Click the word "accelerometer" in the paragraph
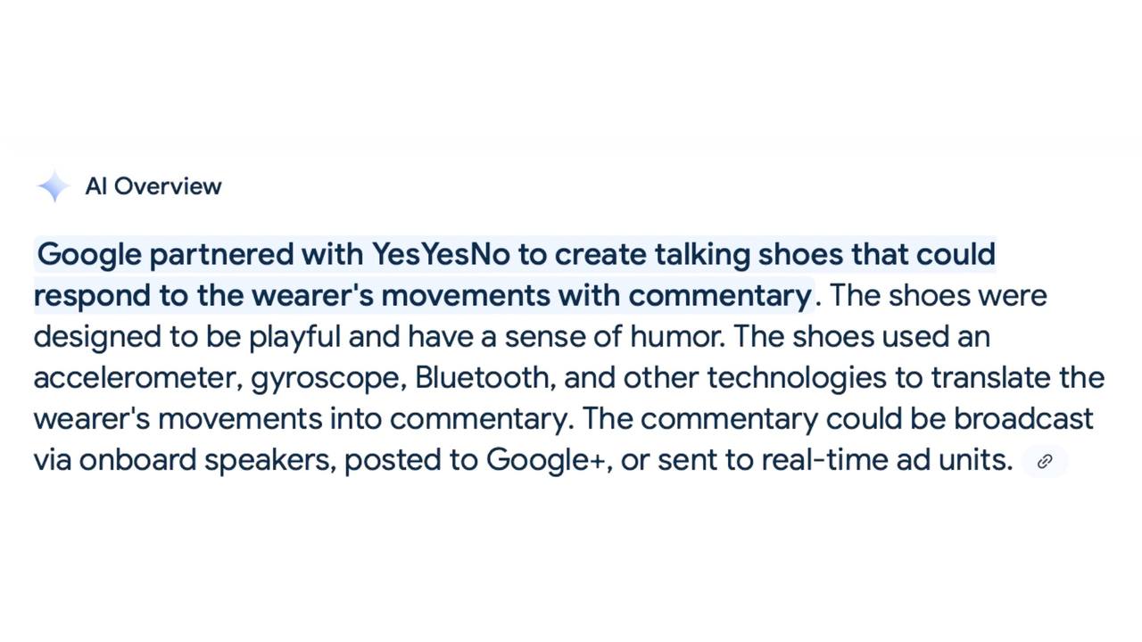The width and height of the screenshot is (1142, 642). [x=136, y=377]
